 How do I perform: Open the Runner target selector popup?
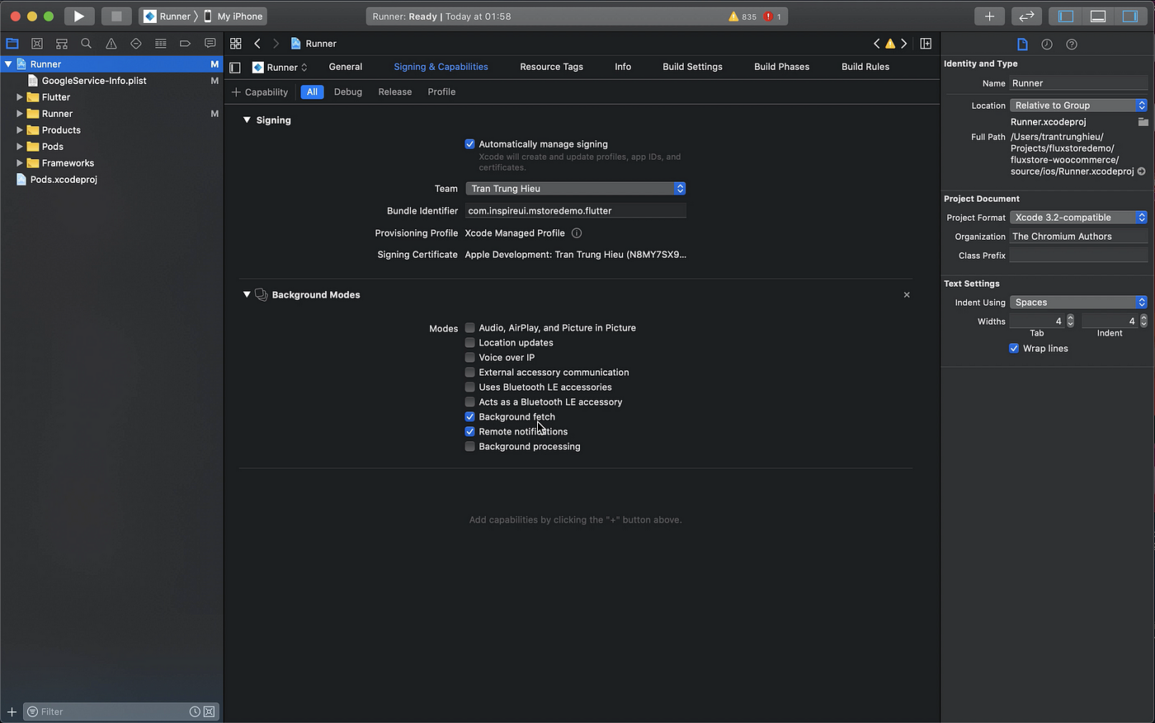click(x=280, y=68)
